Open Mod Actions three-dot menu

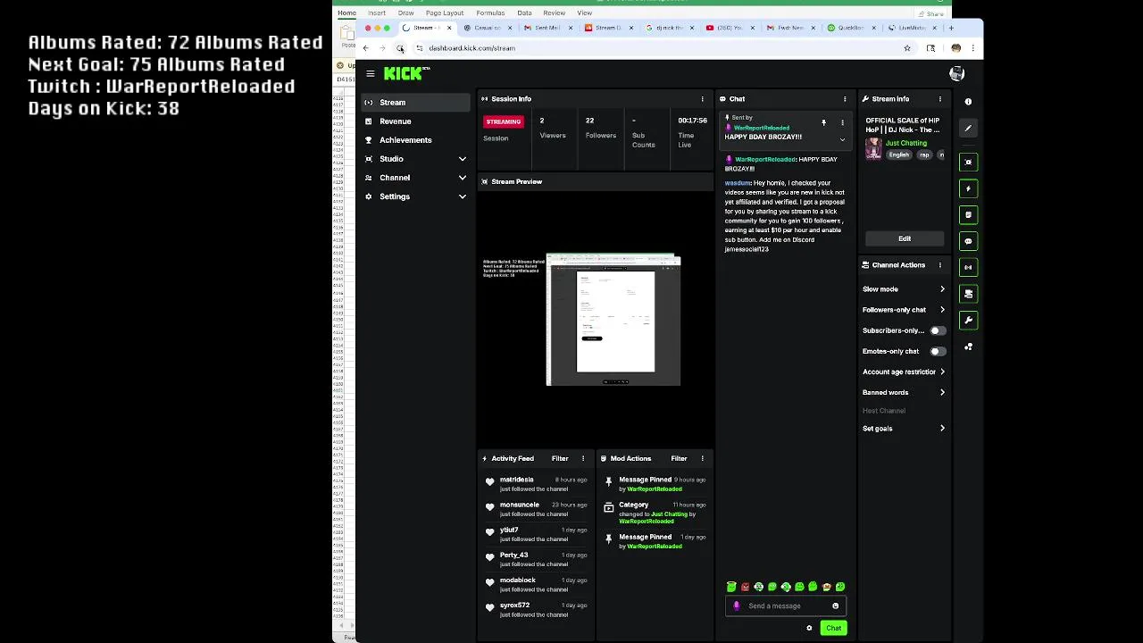click(702, 459)
